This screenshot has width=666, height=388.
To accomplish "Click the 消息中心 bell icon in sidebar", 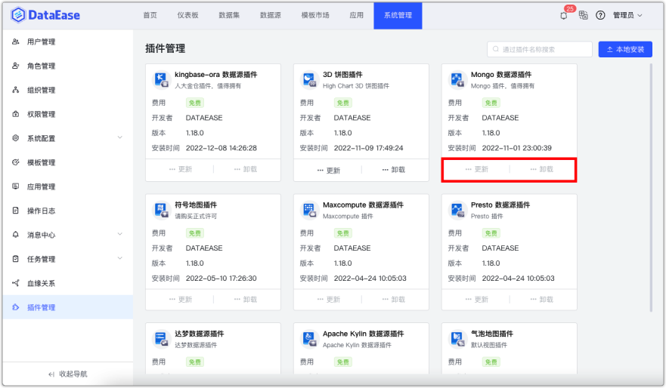I will pos(16,235).
